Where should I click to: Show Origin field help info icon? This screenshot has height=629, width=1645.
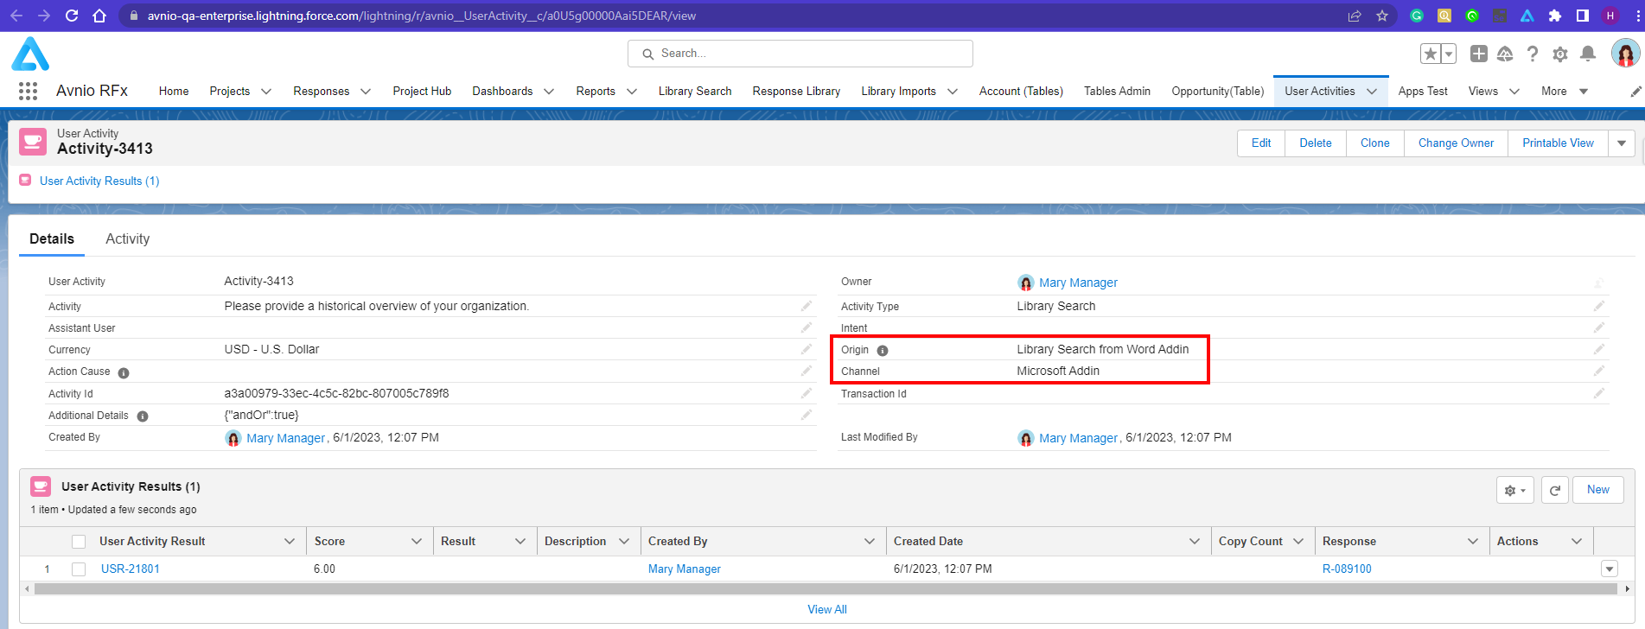pyautogui.click(x=883, y=351)
